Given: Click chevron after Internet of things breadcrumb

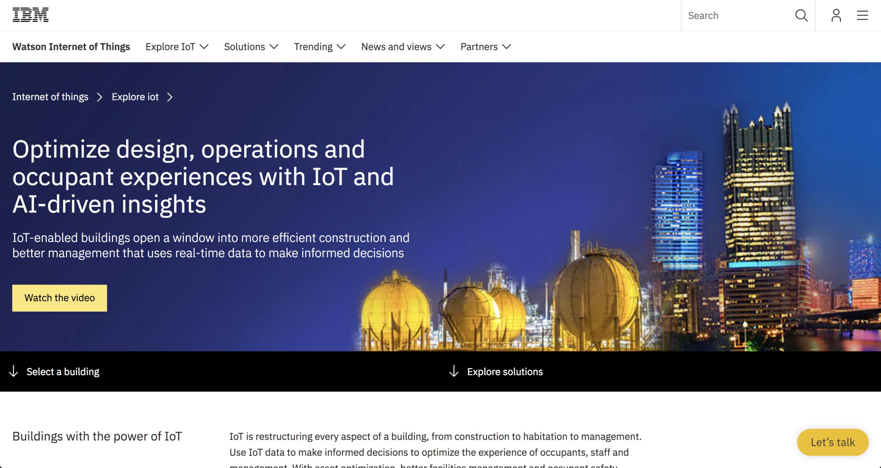Looking at the screenshot, I should point(100,97).
